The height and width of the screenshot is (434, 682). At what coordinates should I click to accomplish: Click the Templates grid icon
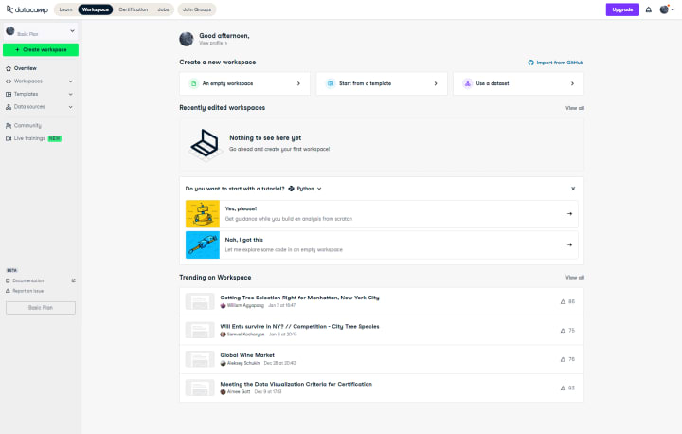pos(9,94)
